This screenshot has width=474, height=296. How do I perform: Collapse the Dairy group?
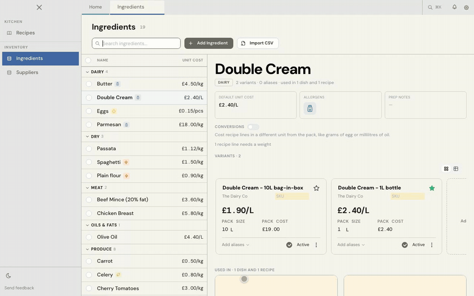(x=87, y=72)
